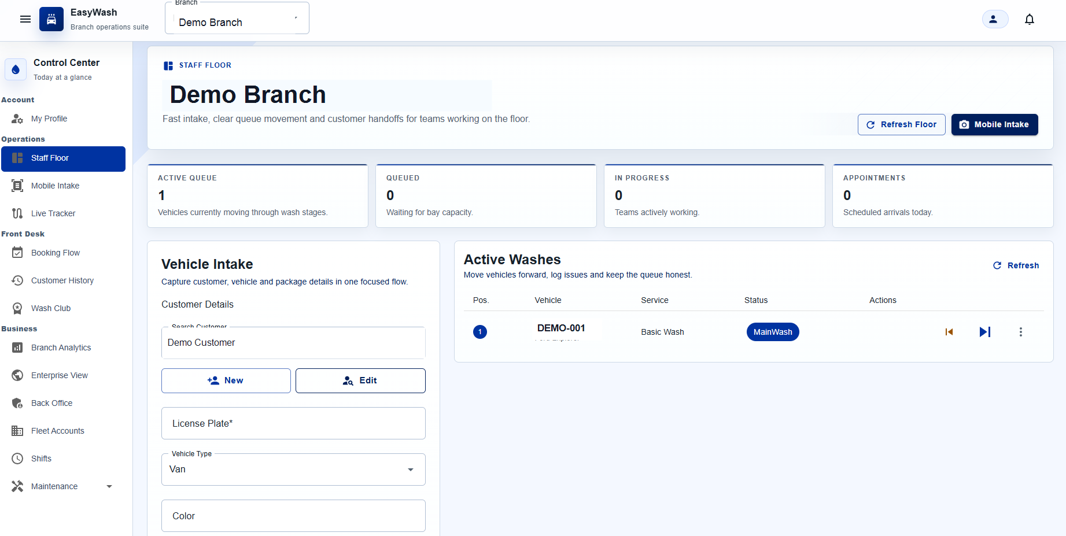Viewport: 1066px width, 536px height.
Task: Refresh the Active Washes list
Action: point(1016,265)
